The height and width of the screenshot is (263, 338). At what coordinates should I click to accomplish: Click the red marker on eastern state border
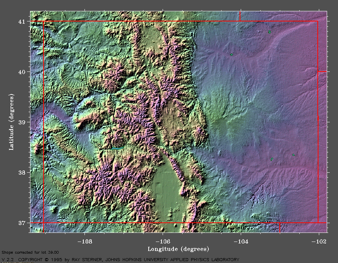coord(318,118)
